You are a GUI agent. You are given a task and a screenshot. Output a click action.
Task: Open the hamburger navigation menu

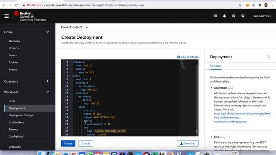point(6,16)
